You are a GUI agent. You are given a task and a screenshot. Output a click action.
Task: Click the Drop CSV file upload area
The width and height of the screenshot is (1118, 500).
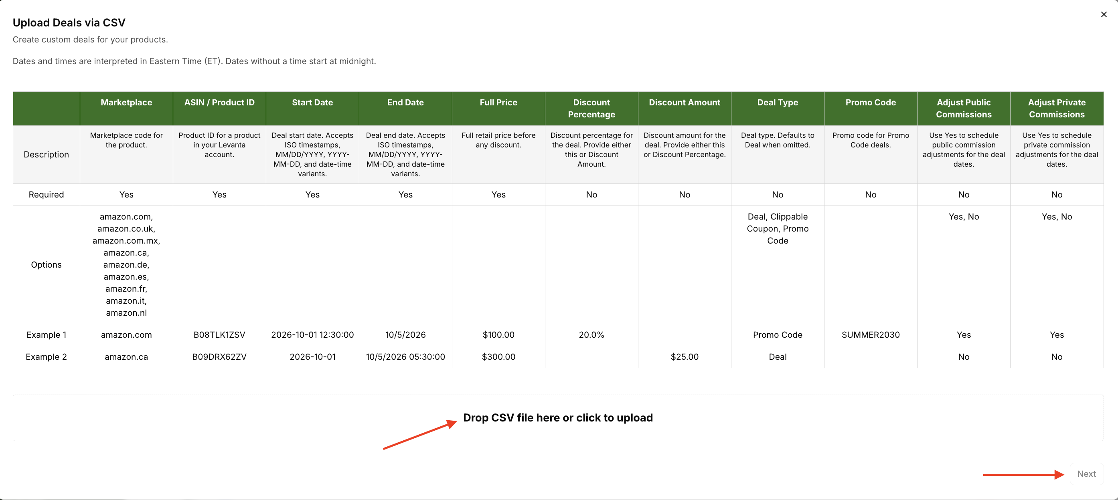point(558,417)
